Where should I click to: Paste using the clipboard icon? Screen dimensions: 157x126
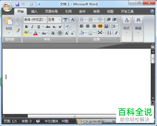point(9,21)
